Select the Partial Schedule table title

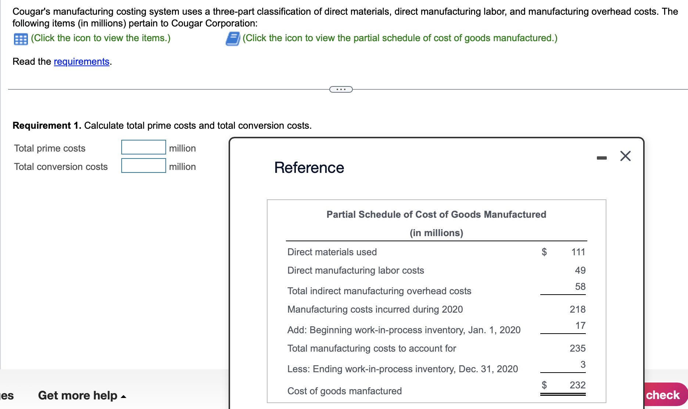(x=436, y=214)
